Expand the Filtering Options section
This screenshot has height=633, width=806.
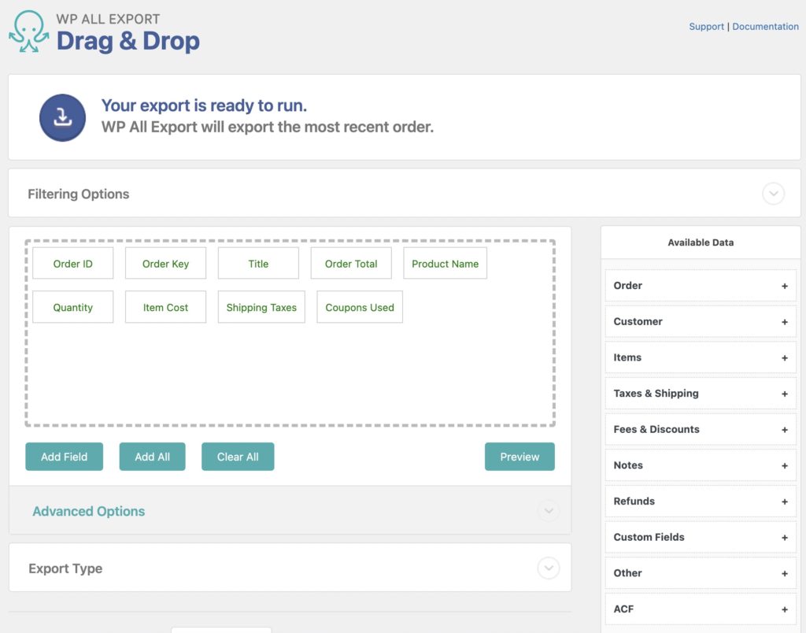pyautogui.click(x=773, y=193)
